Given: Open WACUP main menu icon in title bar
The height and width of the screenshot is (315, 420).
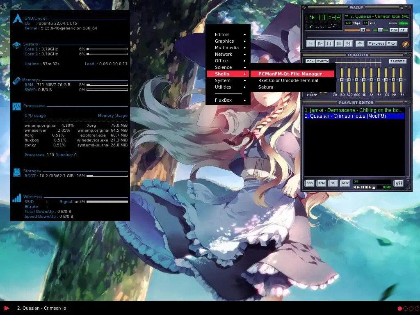Looking at the screenshot, I should (x=304, y=7).
